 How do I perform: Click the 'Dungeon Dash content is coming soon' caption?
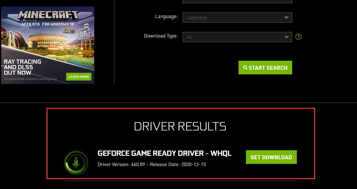coord(30,79)
